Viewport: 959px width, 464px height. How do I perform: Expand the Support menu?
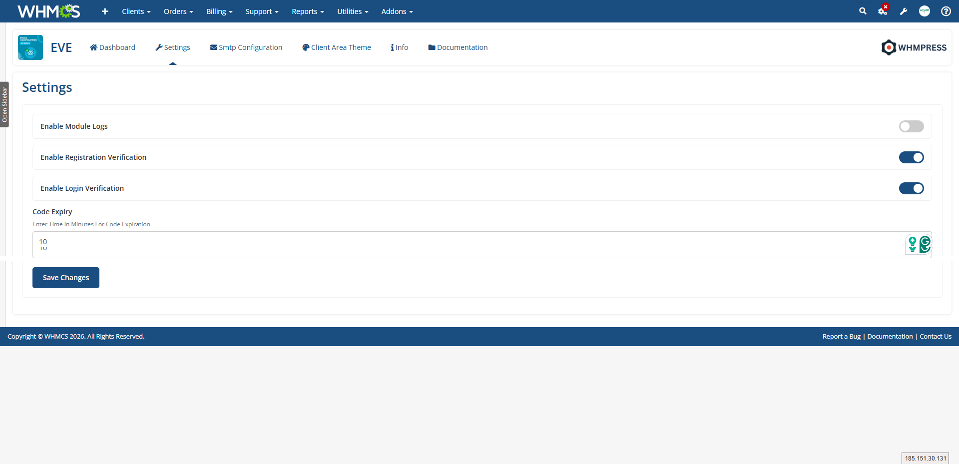(x=262, y=11)
